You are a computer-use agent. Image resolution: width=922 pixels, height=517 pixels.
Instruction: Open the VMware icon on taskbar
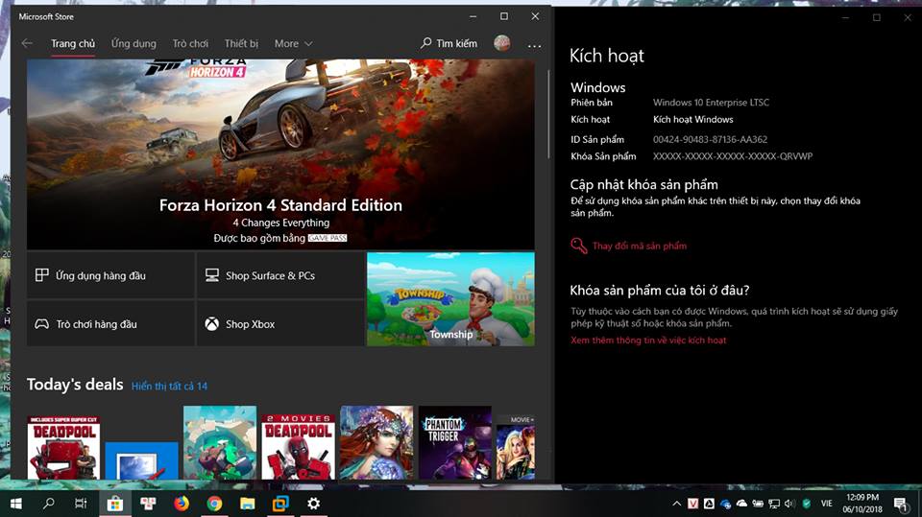pyautogui.click(x=280, y=504)
